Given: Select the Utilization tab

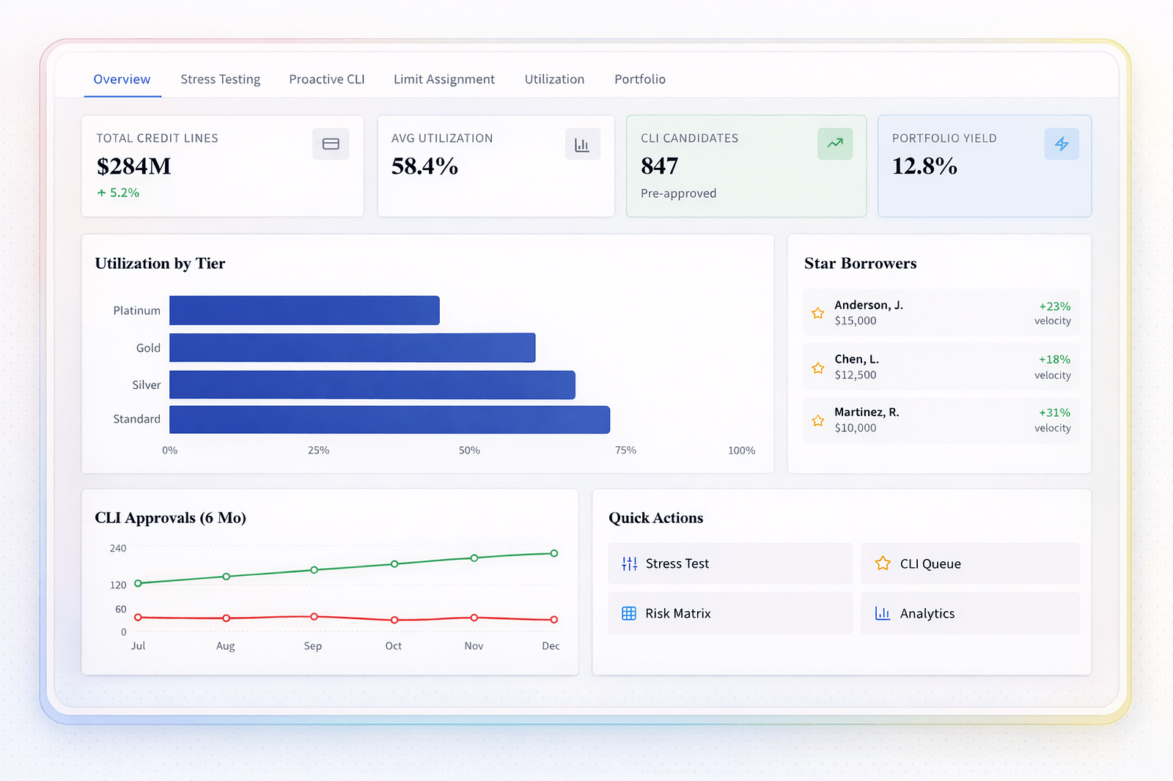Looking at the screenshot, I should click(554, 79).
